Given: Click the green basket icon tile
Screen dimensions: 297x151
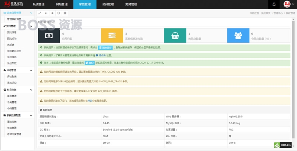Looking at the screenshot, I should tap(175, 35).
